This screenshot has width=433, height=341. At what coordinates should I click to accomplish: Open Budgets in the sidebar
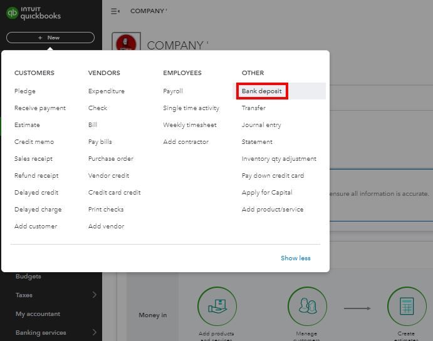[x=28, y=276]
